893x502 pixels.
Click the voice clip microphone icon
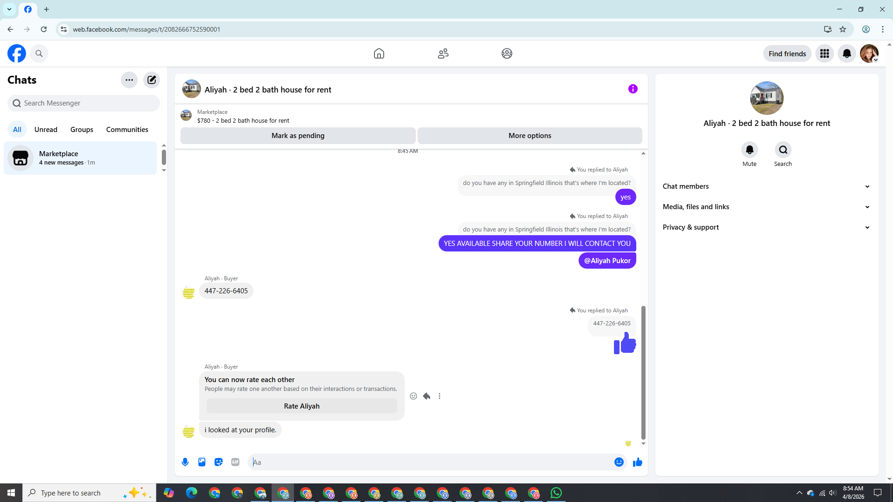coord(185,462)
